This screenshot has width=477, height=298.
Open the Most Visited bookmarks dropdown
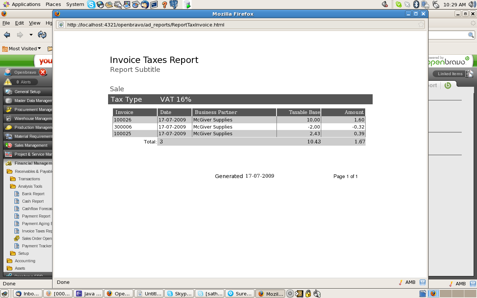[x=22, y=48]
